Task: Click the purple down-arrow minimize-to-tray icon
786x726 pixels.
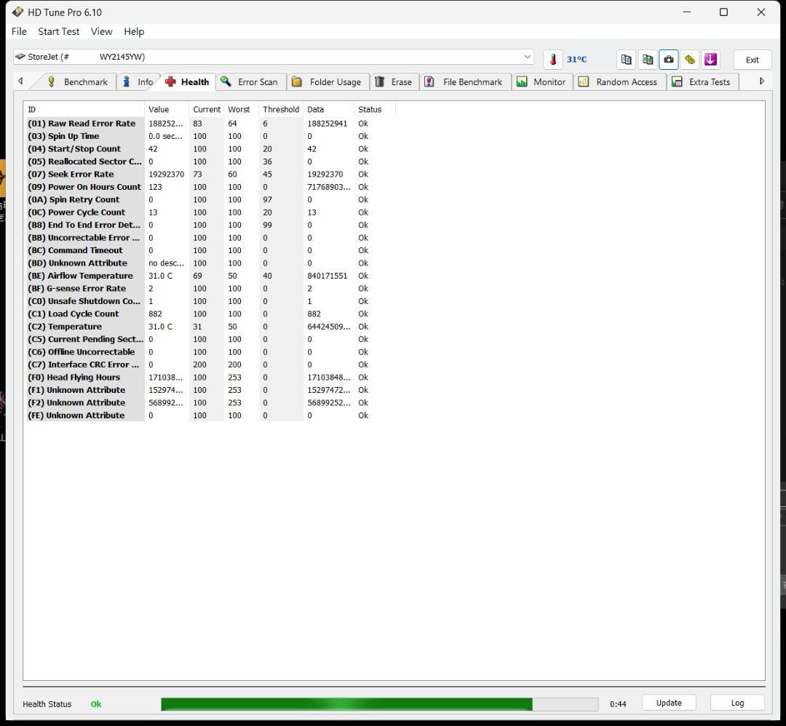Action: (710, 60)
